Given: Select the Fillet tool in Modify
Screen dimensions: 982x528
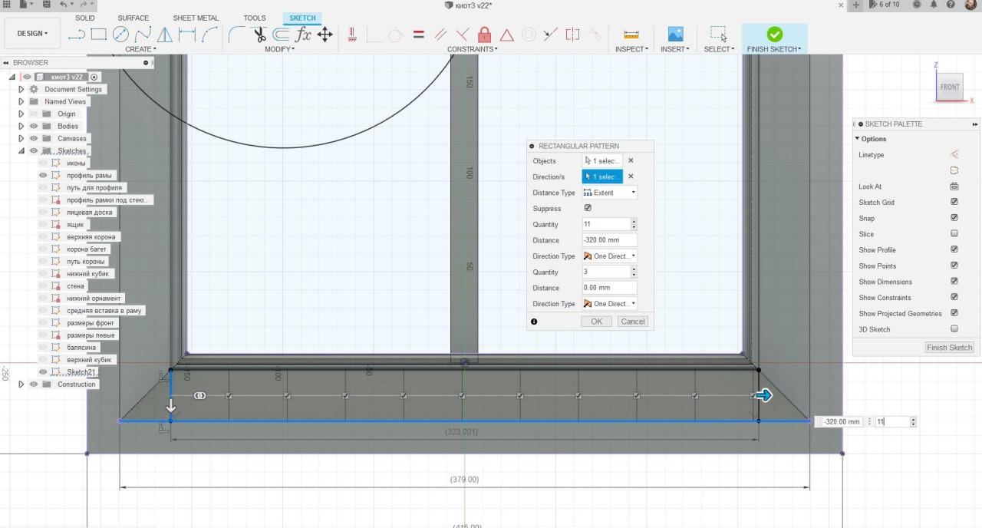Looking at the screenshot, I should (236, 34).
